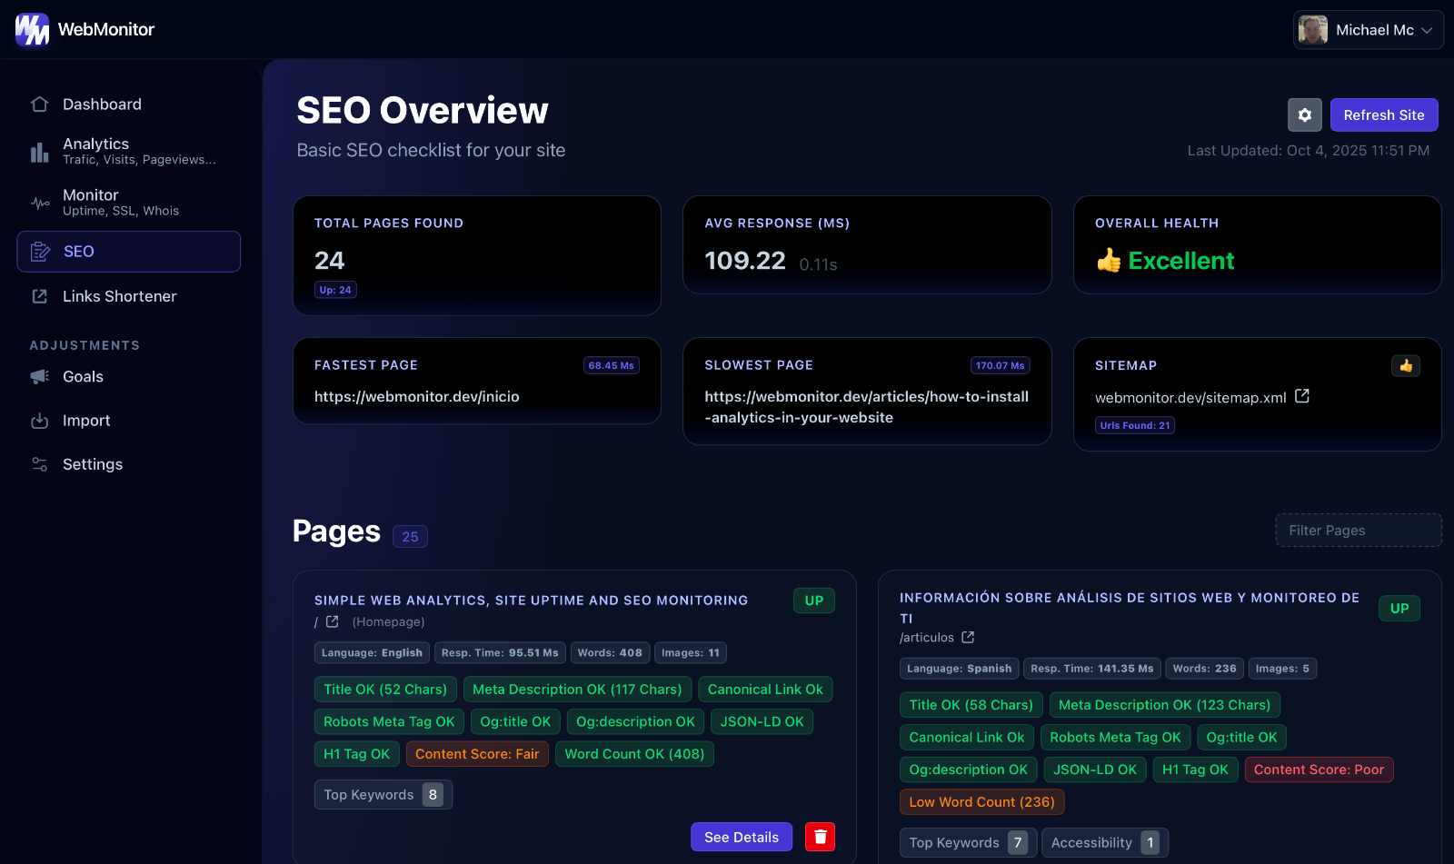Viewport: 1454px width, 864px height.
Task: Click See Details on the homepage card
Action: pos(741,837)
